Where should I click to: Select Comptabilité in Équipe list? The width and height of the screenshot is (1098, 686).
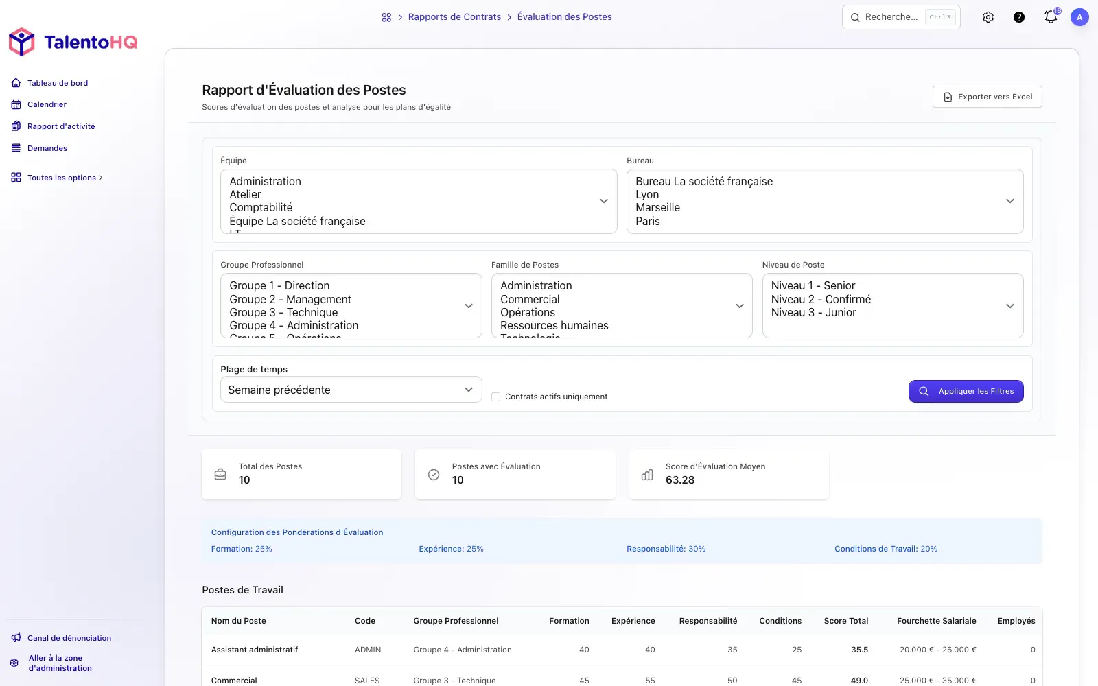(x=261, y=208)
